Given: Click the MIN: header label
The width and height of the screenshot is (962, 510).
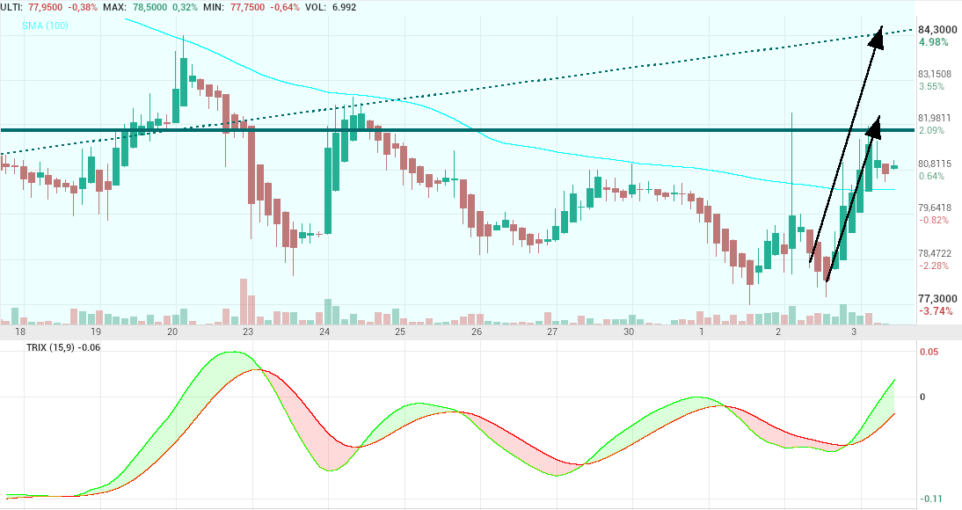Looking at the screenshot, I should 213,7.
